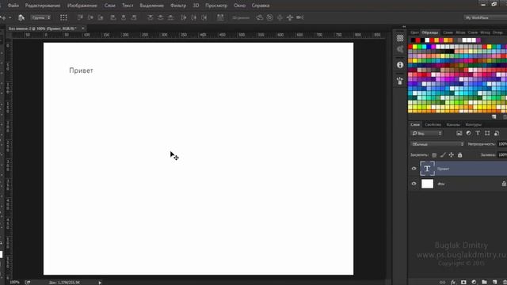Hide the Фон background layer
The height and width of the screenshot is (285, 507).
pos(414,184)
